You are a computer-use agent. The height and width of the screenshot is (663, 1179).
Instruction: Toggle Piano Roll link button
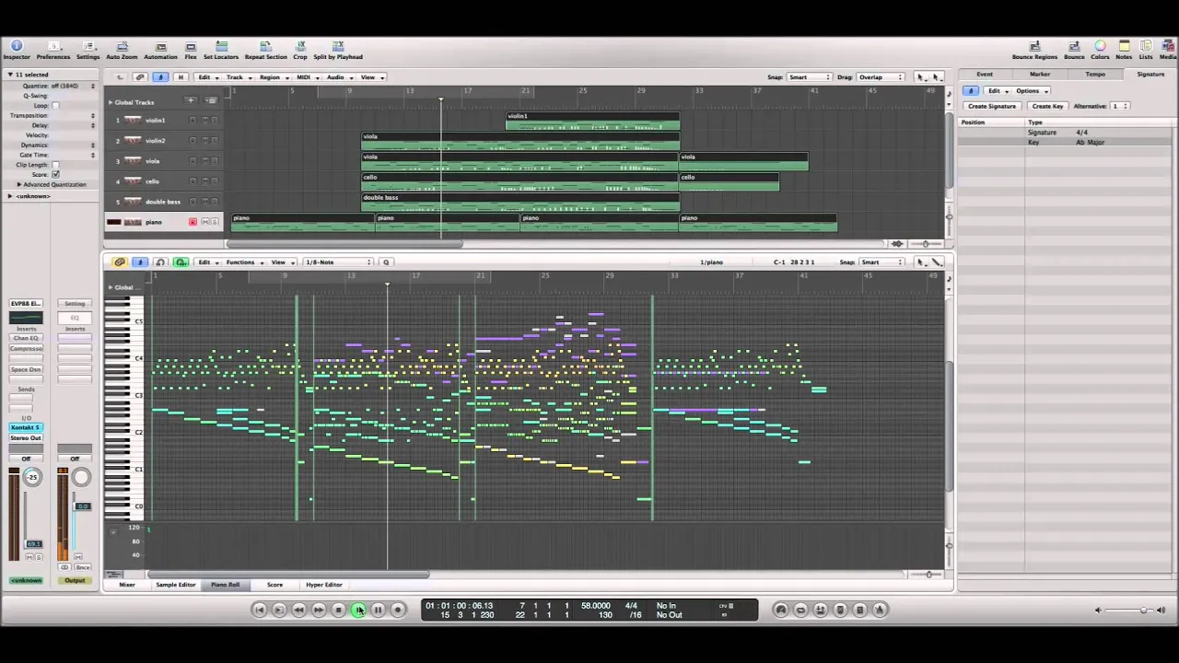click(120, 262)
